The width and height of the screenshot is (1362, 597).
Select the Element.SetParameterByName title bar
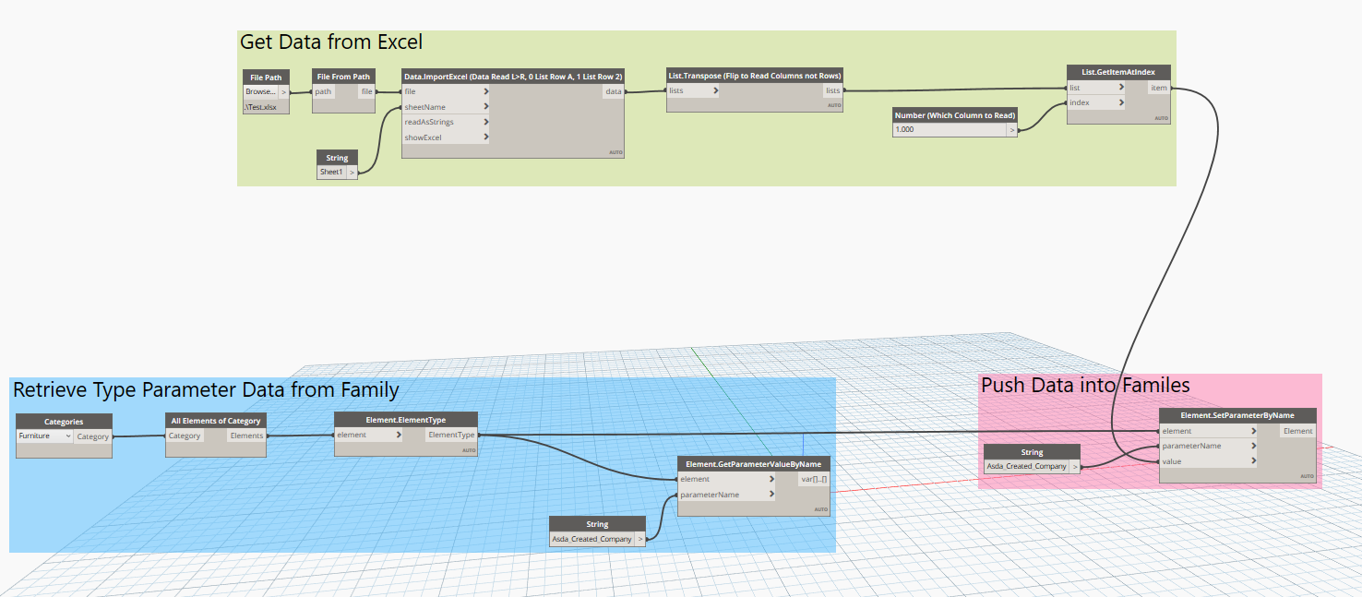point(1237,415)
